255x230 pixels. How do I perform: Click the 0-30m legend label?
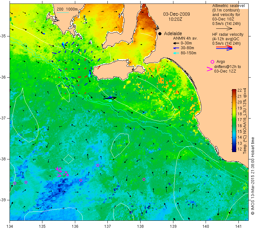[186, 43]
